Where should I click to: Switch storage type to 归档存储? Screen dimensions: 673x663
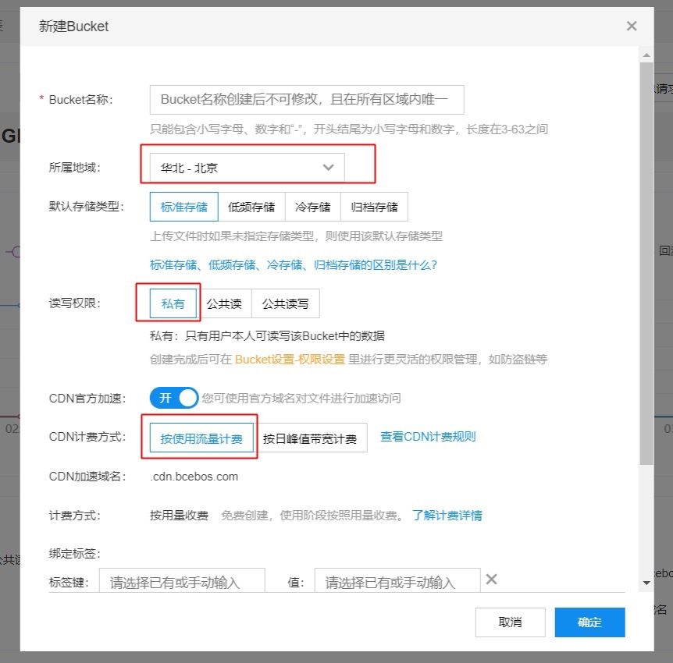coord(374,206)
